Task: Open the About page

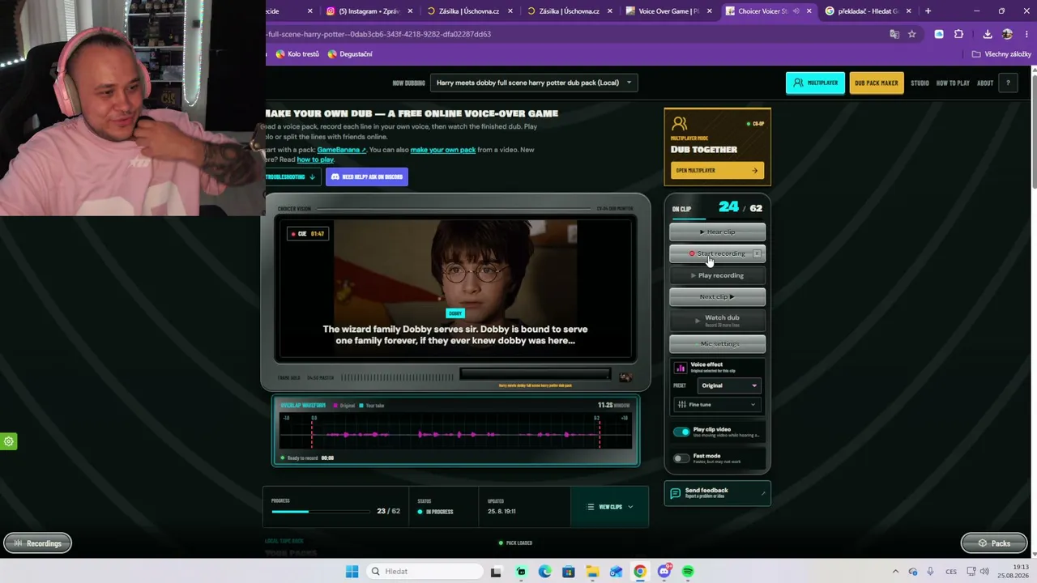Action: (985, 83)
